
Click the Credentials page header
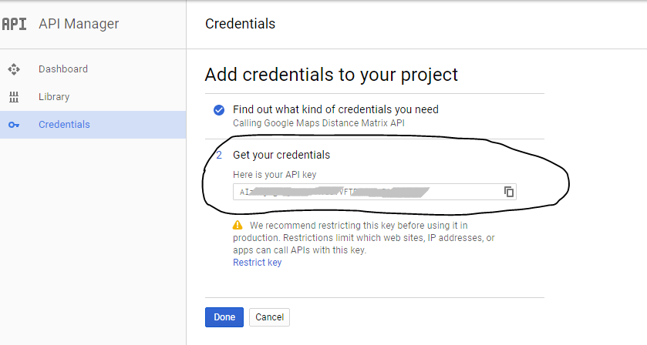coord(240,24)
